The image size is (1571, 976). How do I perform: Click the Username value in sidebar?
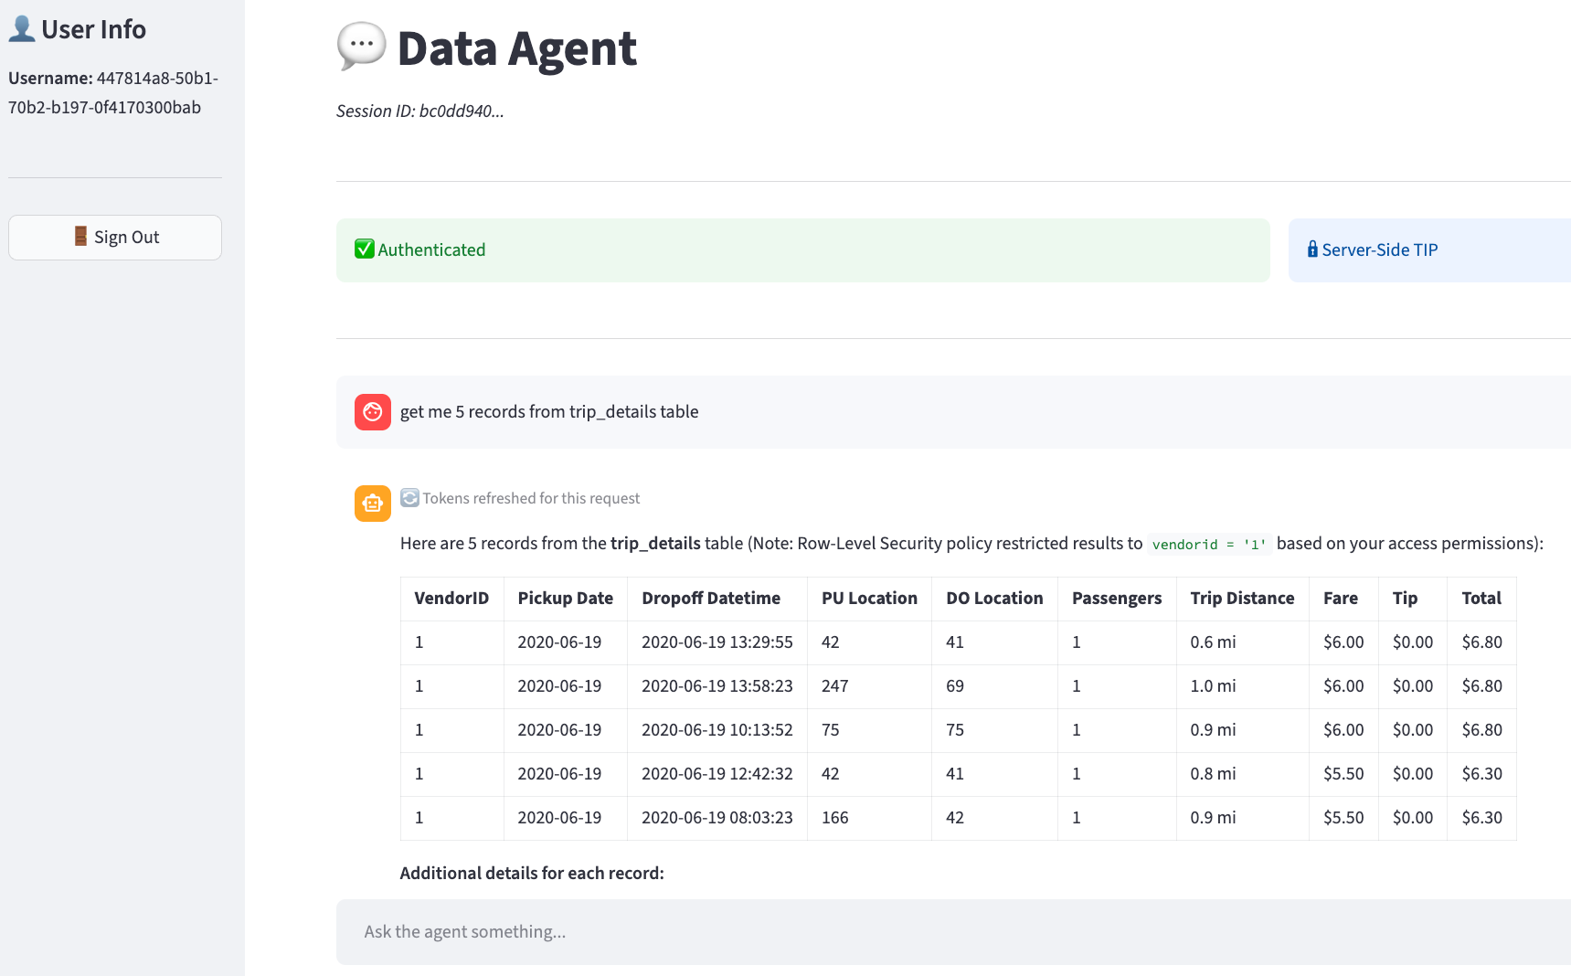coord(113,93)
